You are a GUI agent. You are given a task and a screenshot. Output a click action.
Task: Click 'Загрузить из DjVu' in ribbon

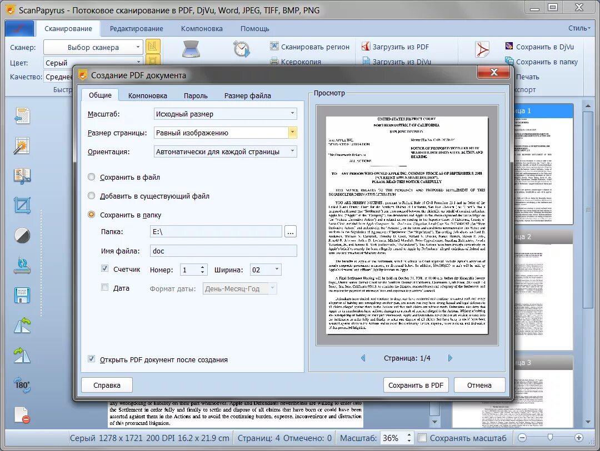tap(397, 62)
